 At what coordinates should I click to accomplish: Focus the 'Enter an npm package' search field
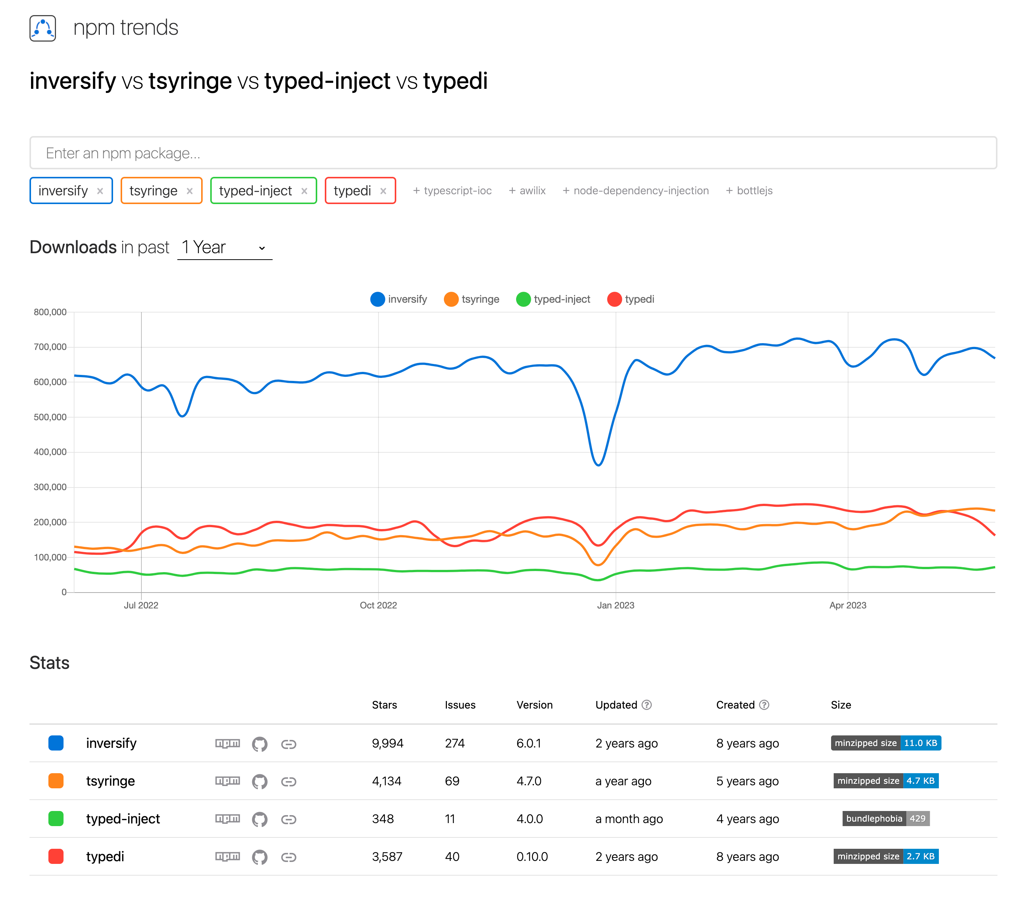coord(513,153)
